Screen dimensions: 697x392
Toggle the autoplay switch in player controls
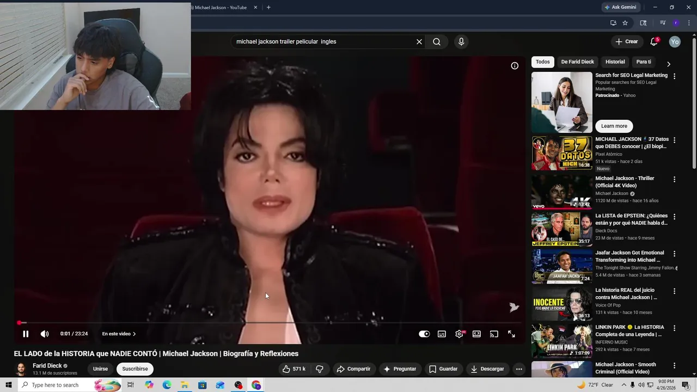(424, 334)
